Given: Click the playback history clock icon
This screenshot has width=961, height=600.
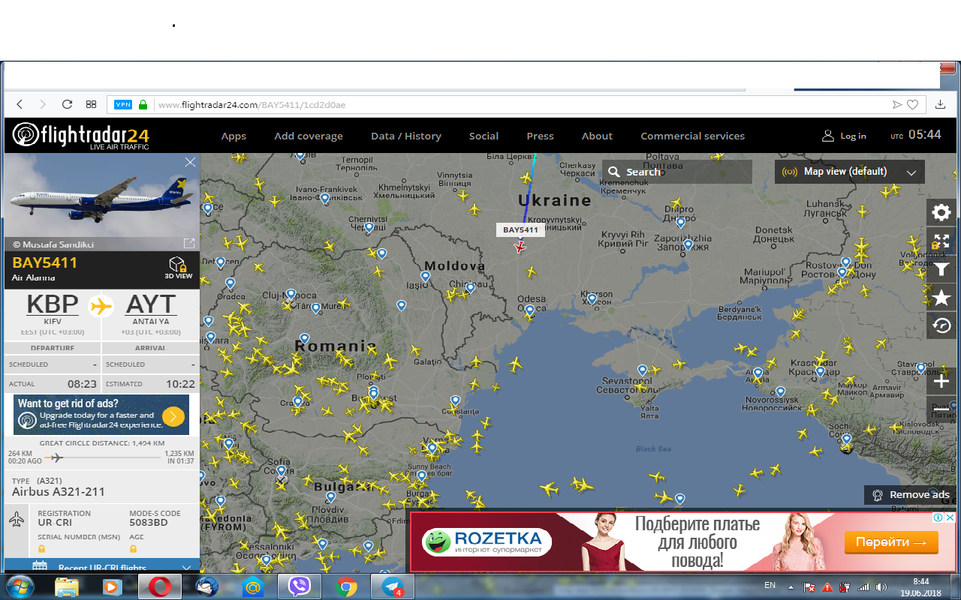Looking at the screenshot, I should [x=941, y=326].
